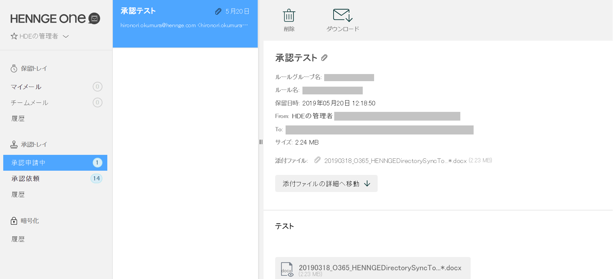Open the bottom attachment card docx filename
This screenshot has width=613, height=279.
click(380, 268)
